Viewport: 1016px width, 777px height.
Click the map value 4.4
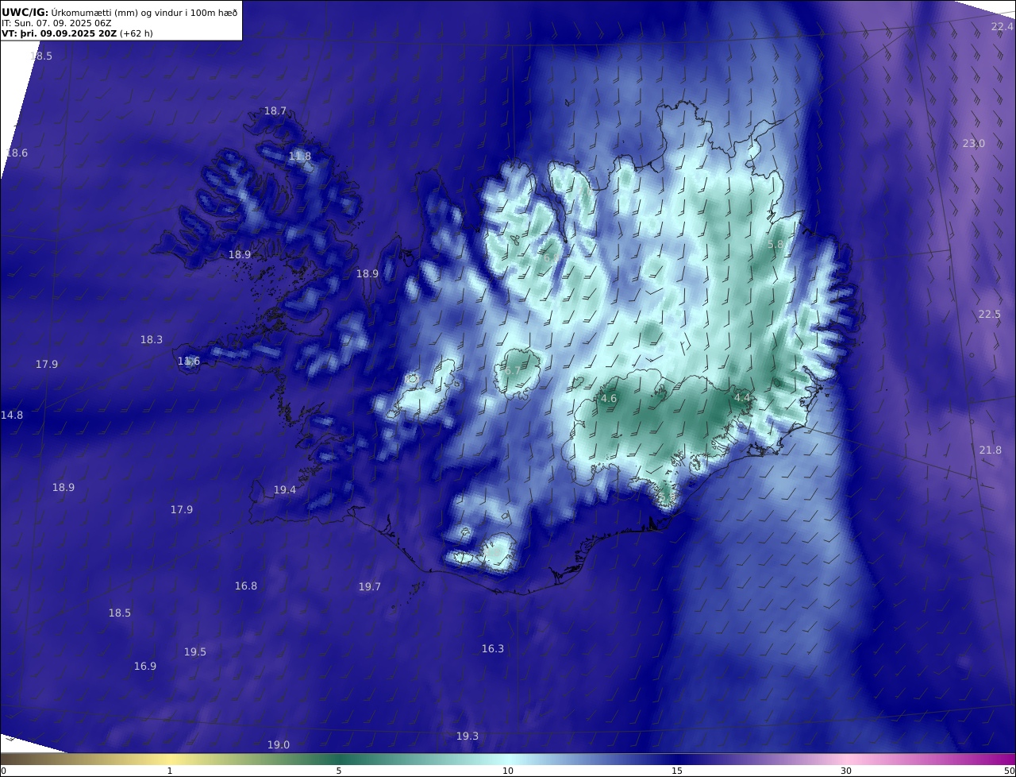pyautogui.click(x=741, y=397)
